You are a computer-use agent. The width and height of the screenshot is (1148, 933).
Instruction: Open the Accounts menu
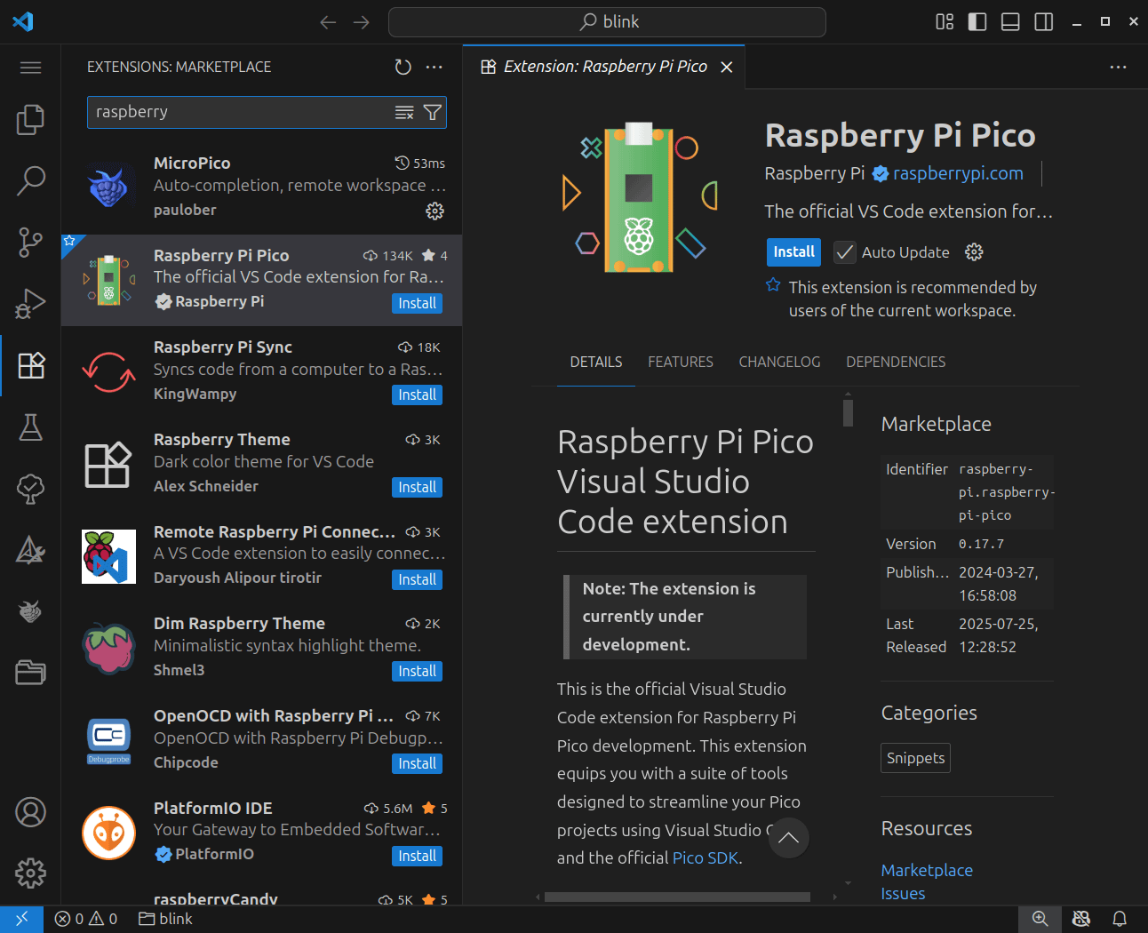click(30, 812)
